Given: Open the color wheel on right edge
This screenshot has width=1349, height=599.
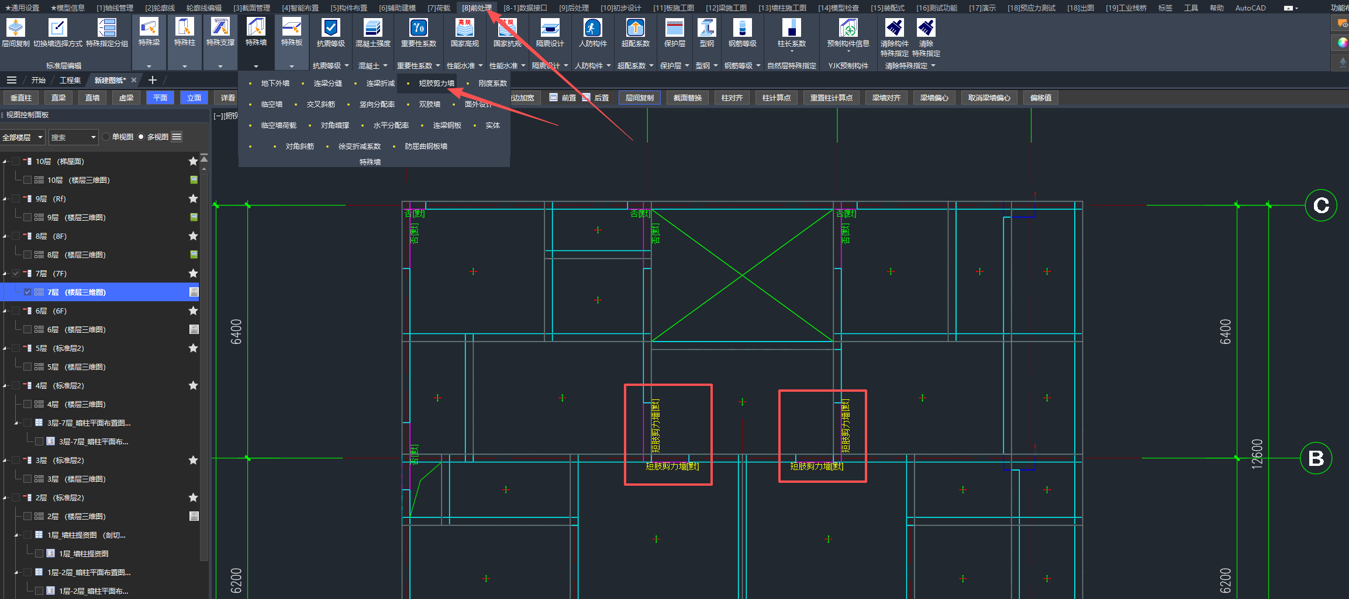Looking at the screenshot, I should (1343, 43).
